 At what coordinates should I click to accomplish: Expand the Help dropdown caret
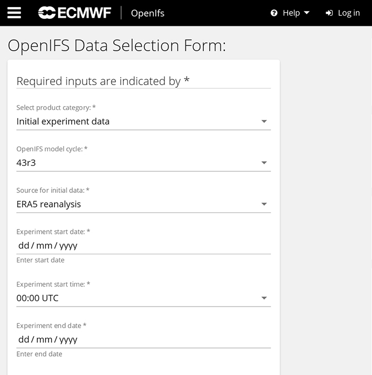pyautogui.click(x=307, y=13)
